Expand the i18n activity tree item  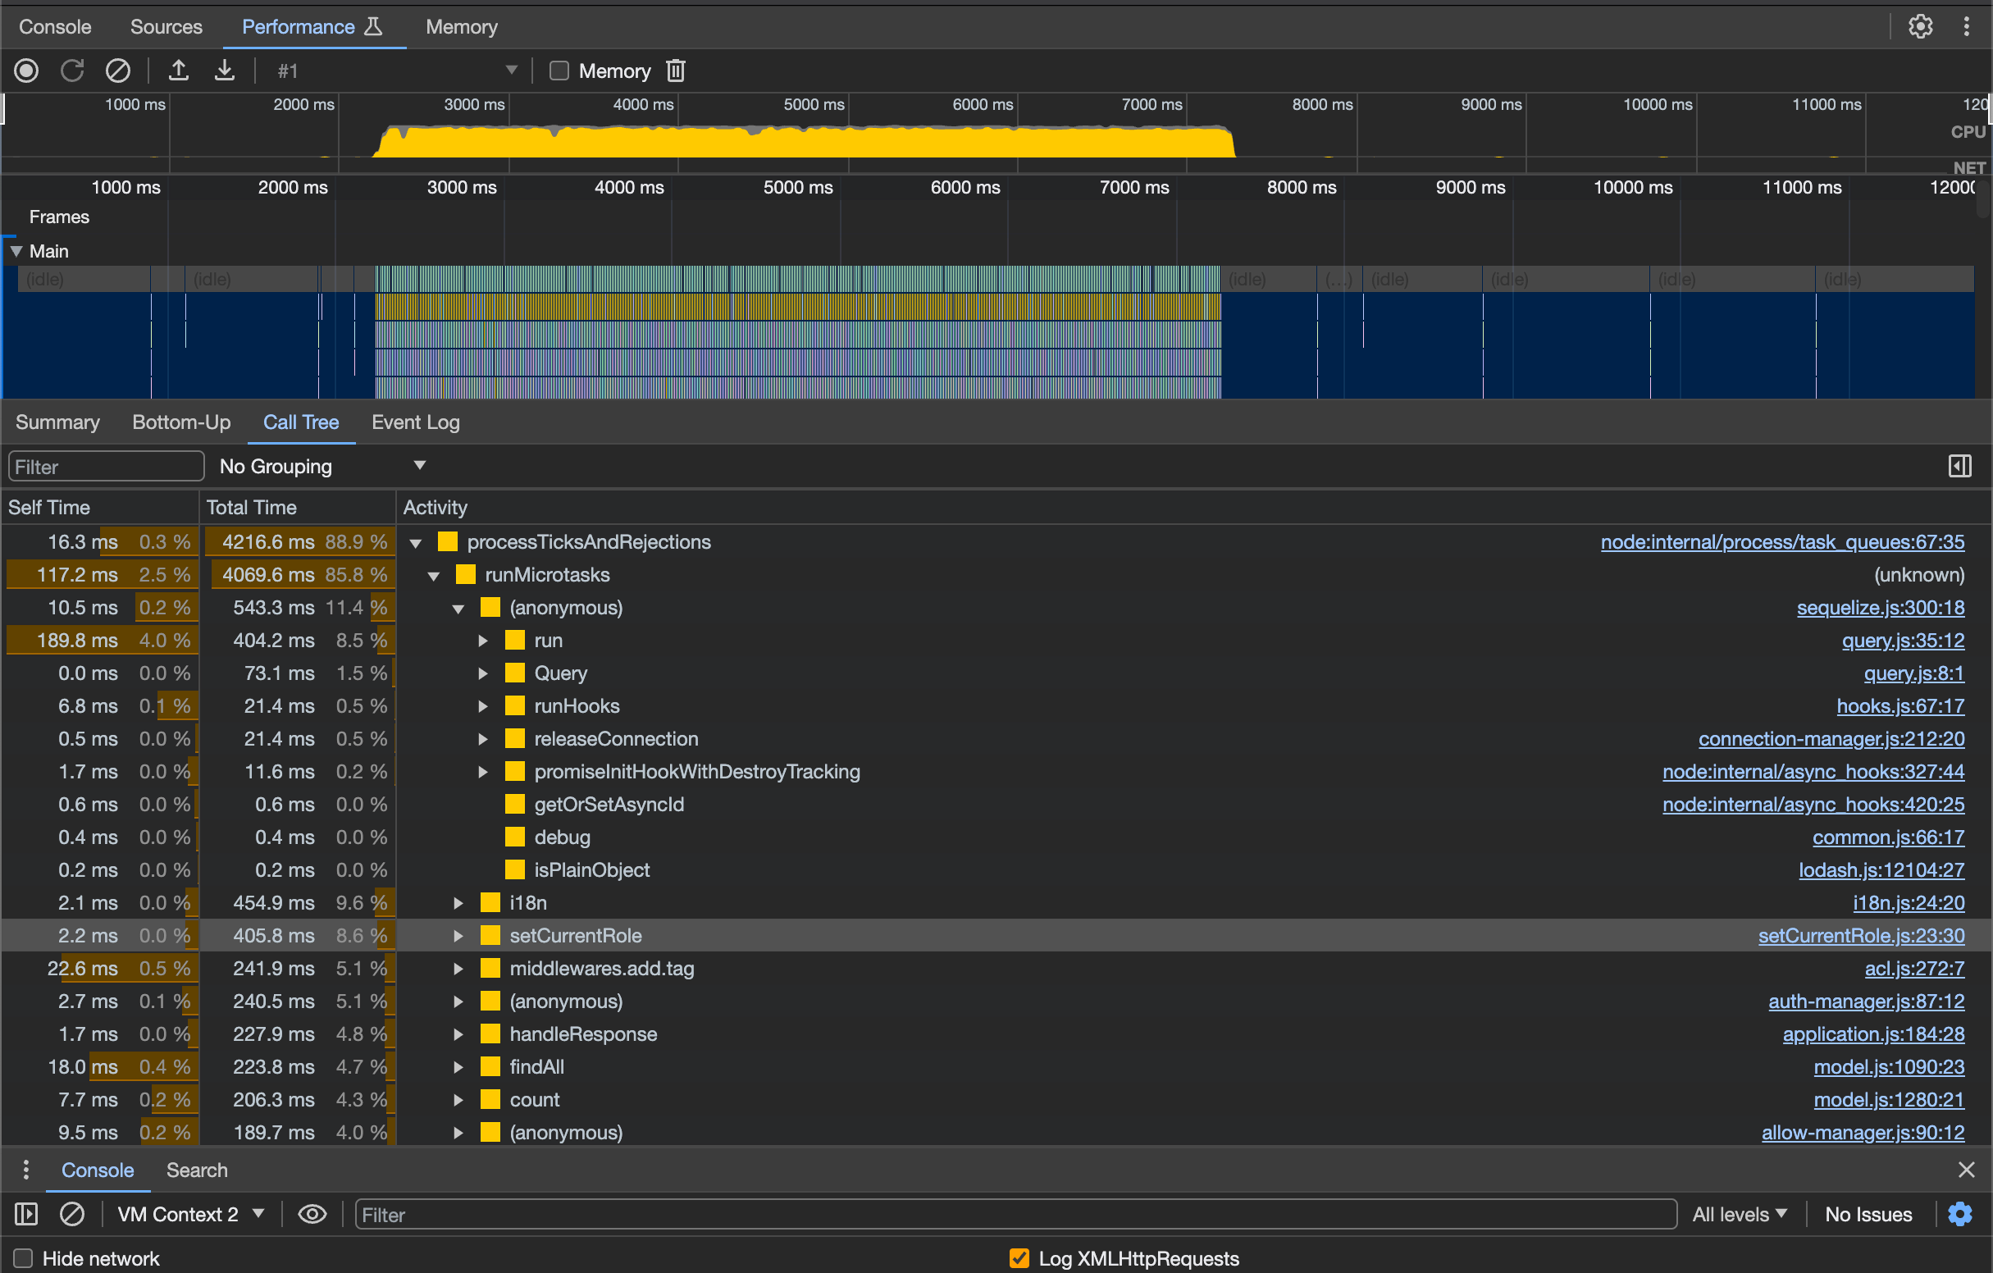pyautogui.click(x=454, y=902)
